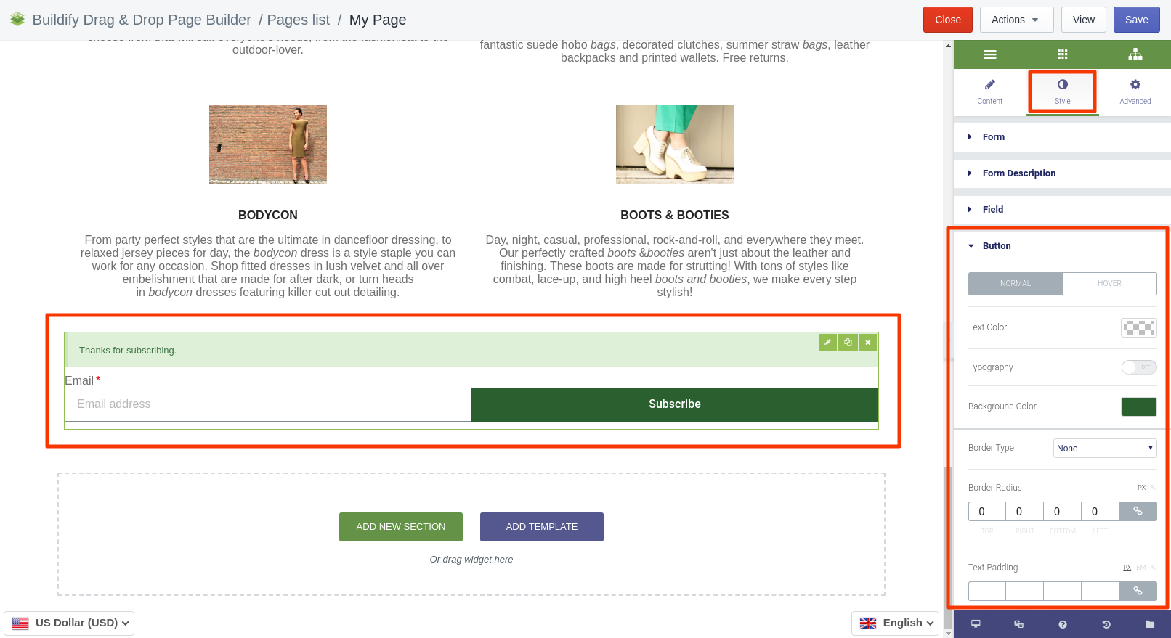Click the My Page breadcrumb title
This screenshot has height=638, width=1171.
pyautogui.click(x=378, y=20)
